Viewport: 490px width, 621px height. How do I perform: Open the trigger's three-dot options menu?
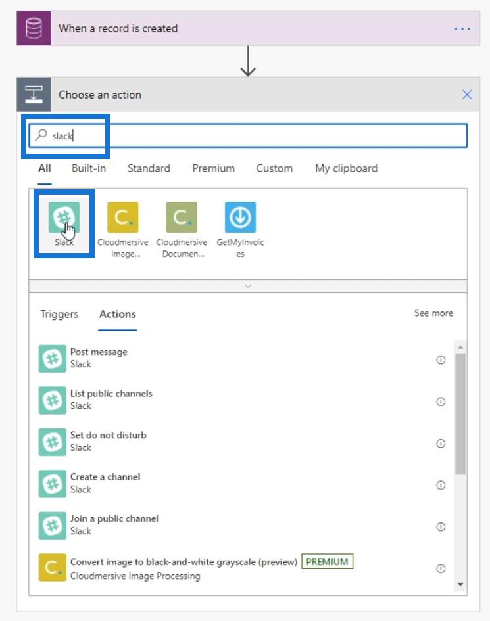[x=462, y=28]
